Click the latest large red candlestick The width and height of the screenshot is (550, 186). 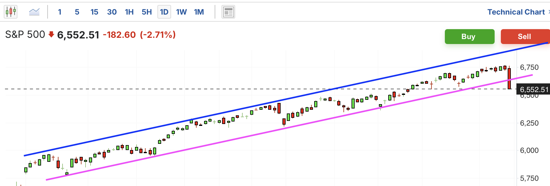[509, 78]
